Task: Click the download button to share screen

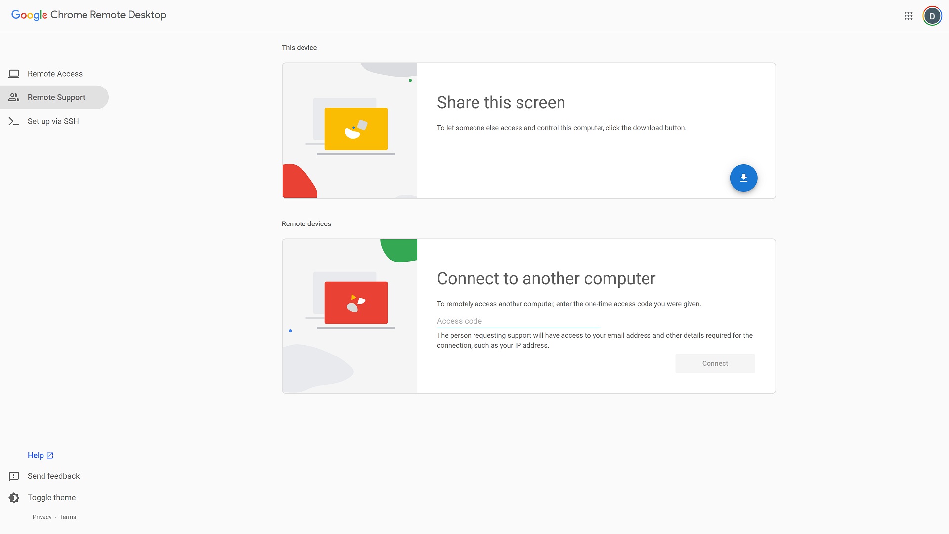Action: click(x=743, y=178)
